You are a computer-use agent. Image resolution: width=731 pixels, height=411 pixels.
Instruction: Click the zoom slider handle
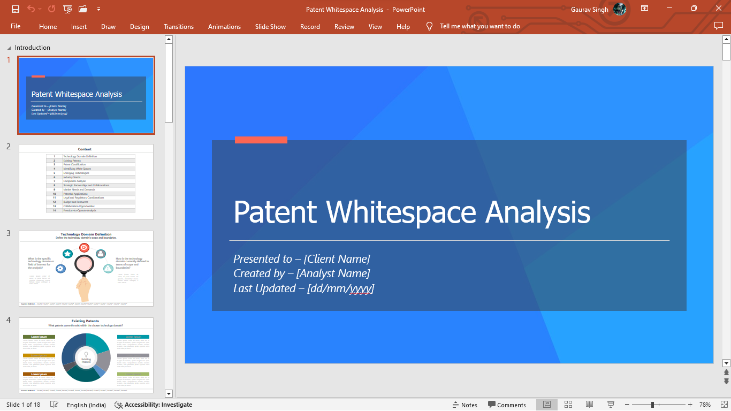652,405
